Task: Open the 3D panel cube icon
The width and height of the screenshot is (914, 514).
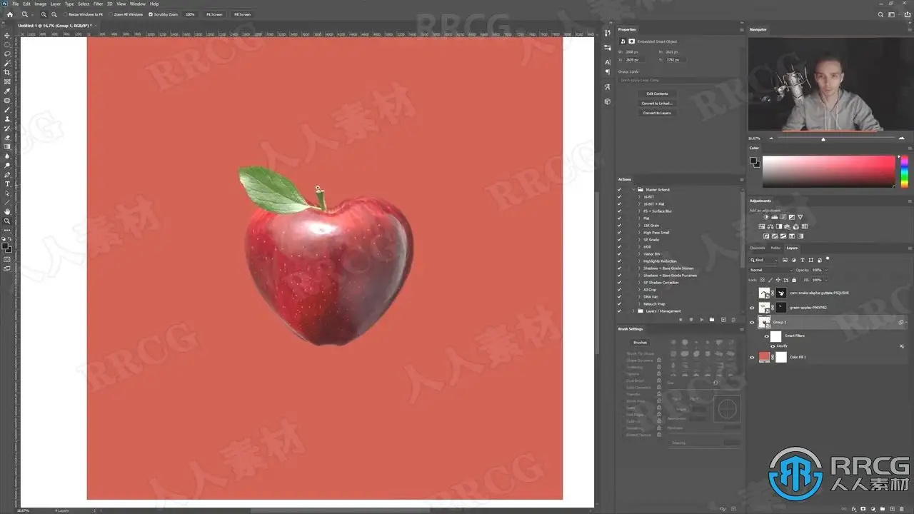Action: (607, 101)
